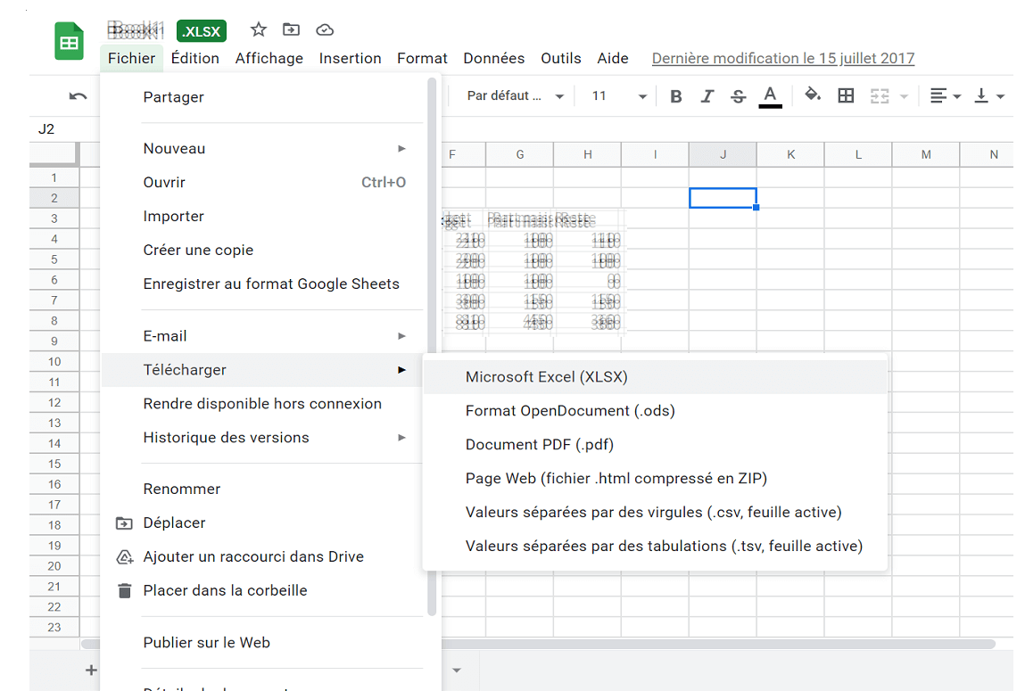Click the select-all corner box
This screenshot has height=691, width=1025.
pyautogui.click(x=54, y=154)
